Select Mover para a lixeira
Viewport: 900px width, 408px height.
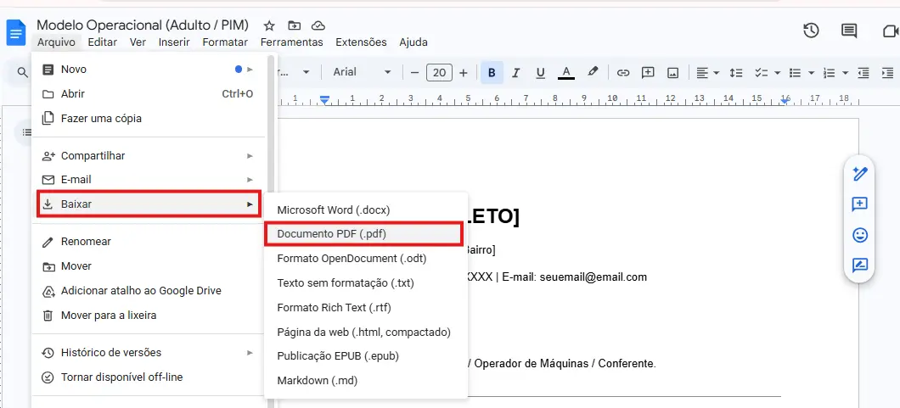coord(149,316)
